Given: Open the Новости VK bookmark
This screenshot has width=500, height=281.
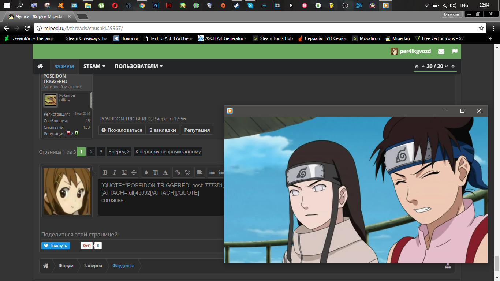Looking at the screenshot, I should [126, 38].
